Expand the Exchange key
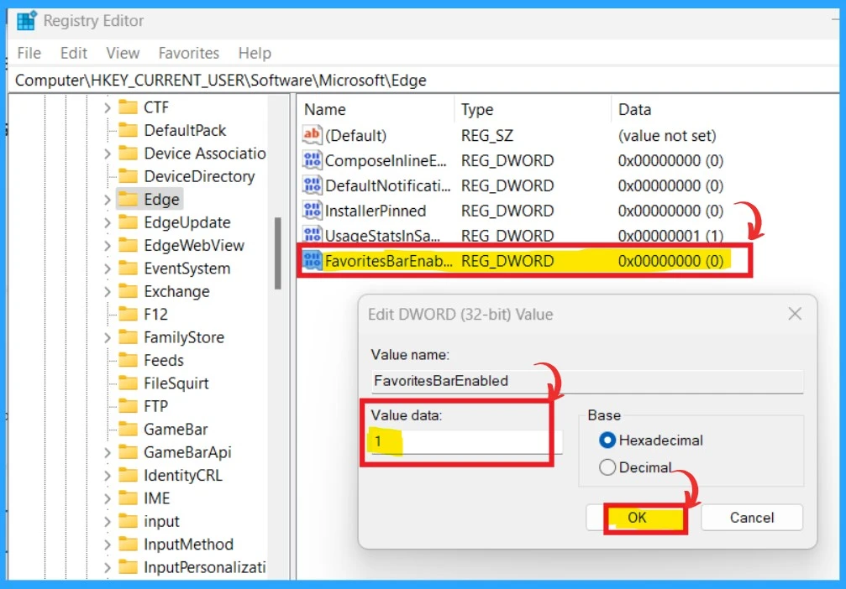 (108, 292)
